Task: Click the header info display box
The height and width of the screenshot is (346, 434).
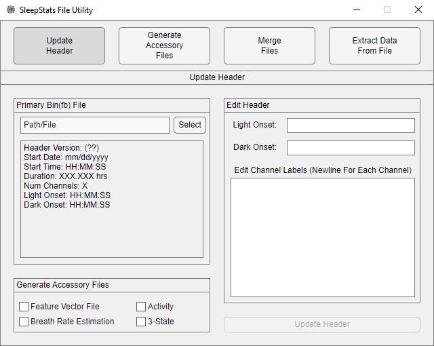Action: coord(112,231)
